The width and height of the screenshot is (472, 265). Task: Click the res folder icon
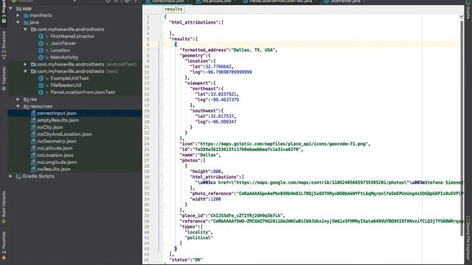point(27,99)
